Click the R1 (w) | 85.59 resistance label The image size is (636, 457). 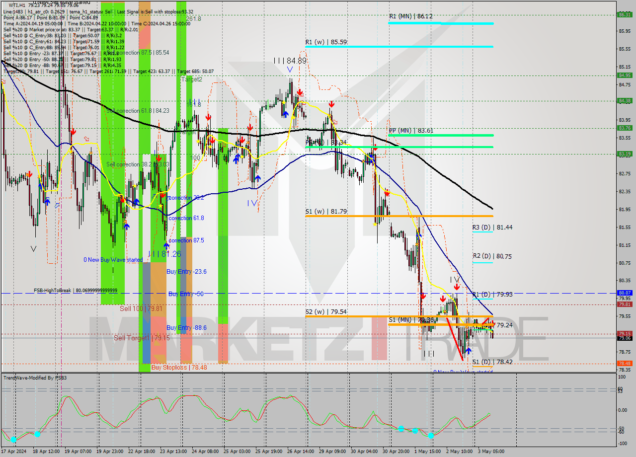click(x=326, y=42)
